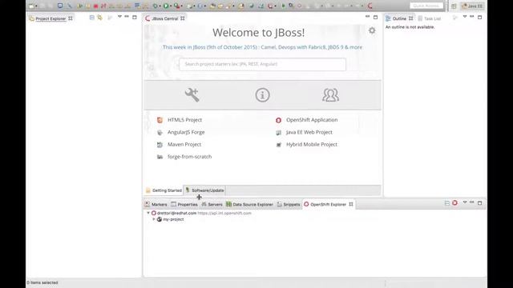Toggle Link with Editor in Project Explorer
Screen dimensions: 513x288
click(x=99, y=18)
